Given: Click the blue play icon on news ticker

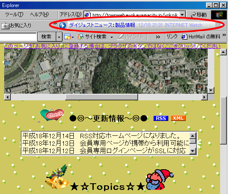Looking at the screenshot, I should [x=63, y=25].
